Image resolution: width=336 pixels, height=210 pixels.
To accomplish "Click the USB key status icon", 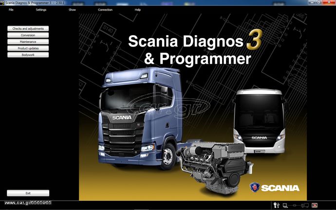I will 277,205.
